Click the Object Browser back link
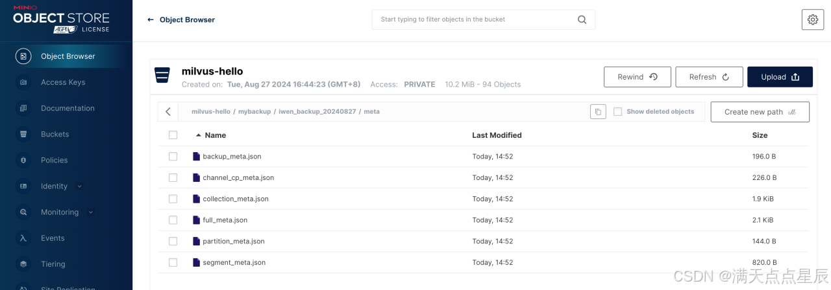Image resolution: width=831 pixels, height=290 pixels. click(187, 20)
